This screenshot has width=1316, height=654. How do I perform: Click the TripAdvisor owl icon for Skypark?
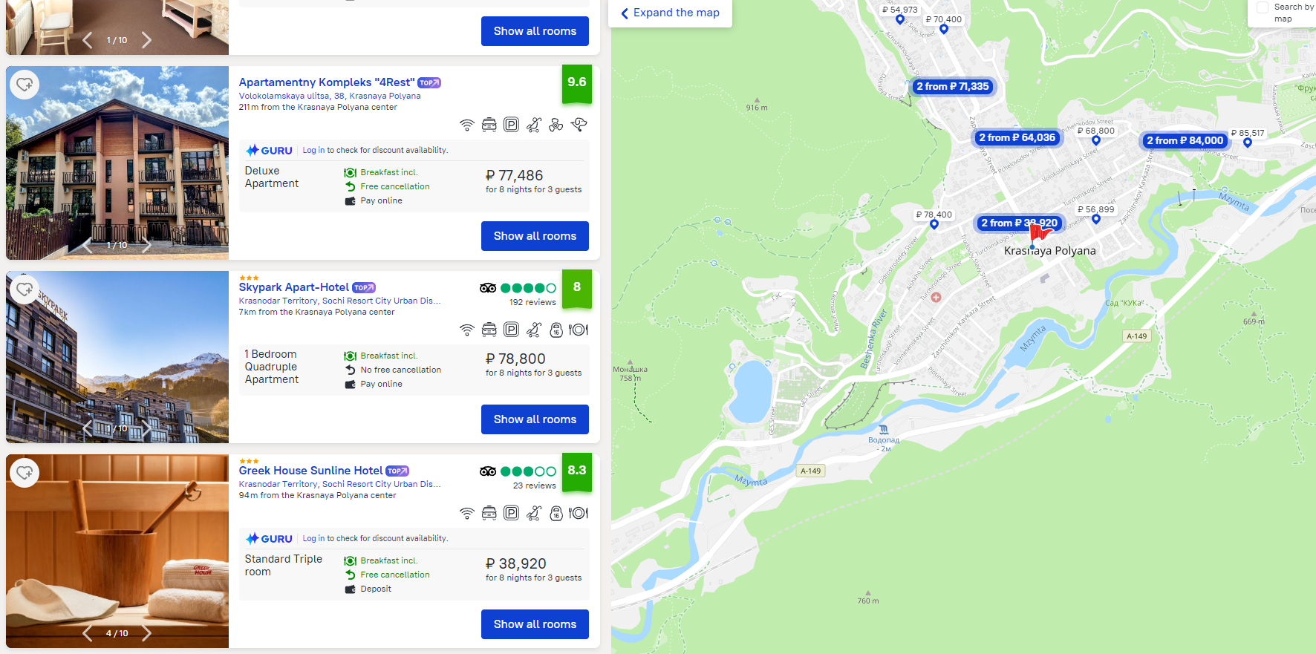click(x=488, y=288)
